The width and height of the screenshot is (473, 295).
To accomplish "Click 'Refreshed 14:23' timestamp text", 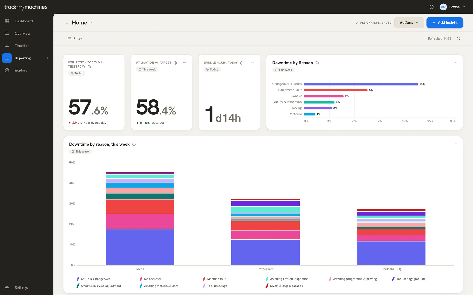I will [440, 39].
